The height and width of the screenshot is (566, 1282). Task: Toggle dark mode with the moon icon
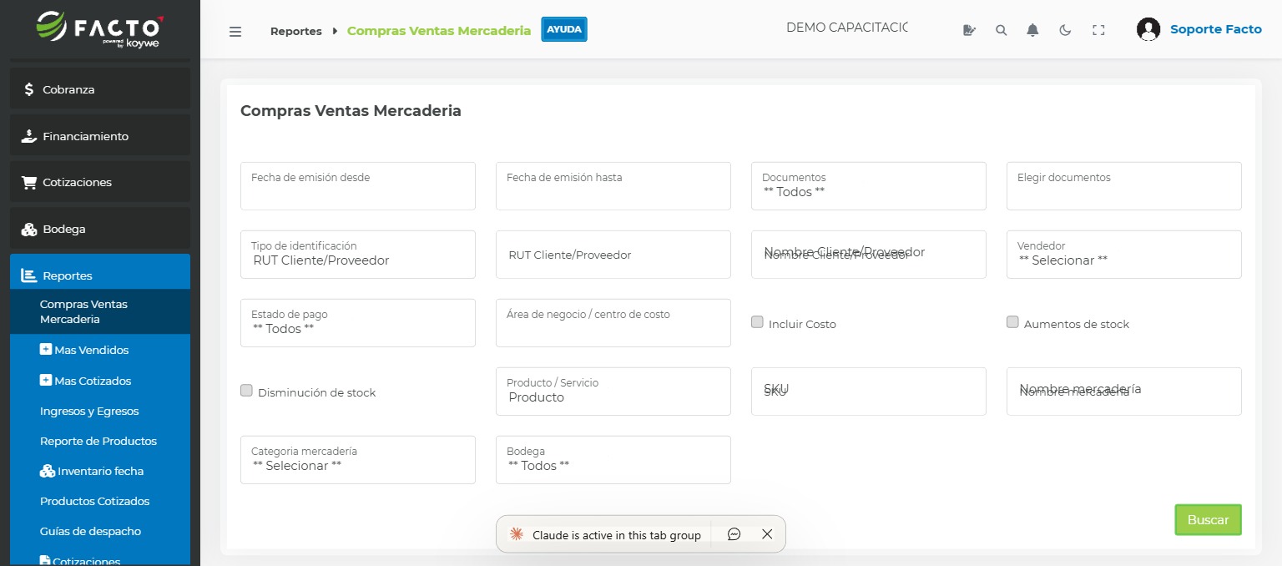(x=1064, y=29)
